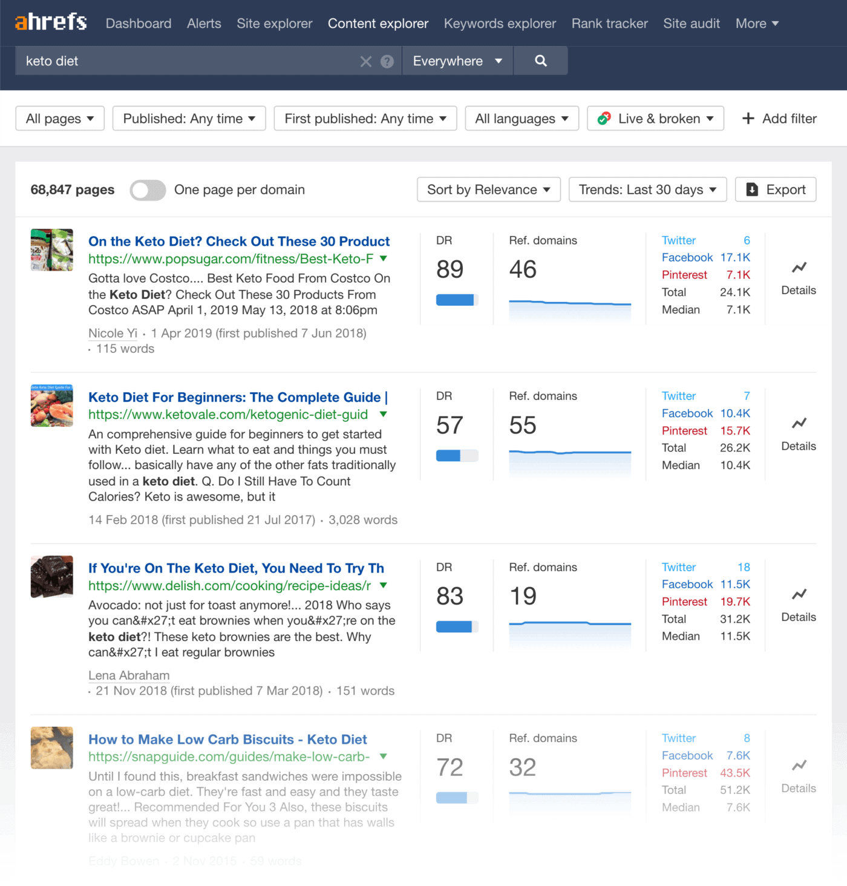
Task: Visit the snapguide.com URL link
Action: pyautogui.click(x=229, y=757)
